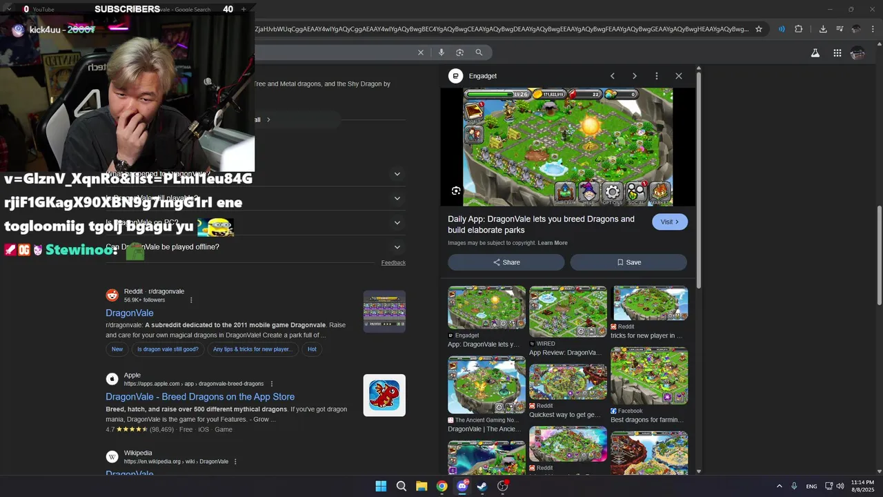Share the previewed image
This screenshot has width=883, height=497.
506,262
